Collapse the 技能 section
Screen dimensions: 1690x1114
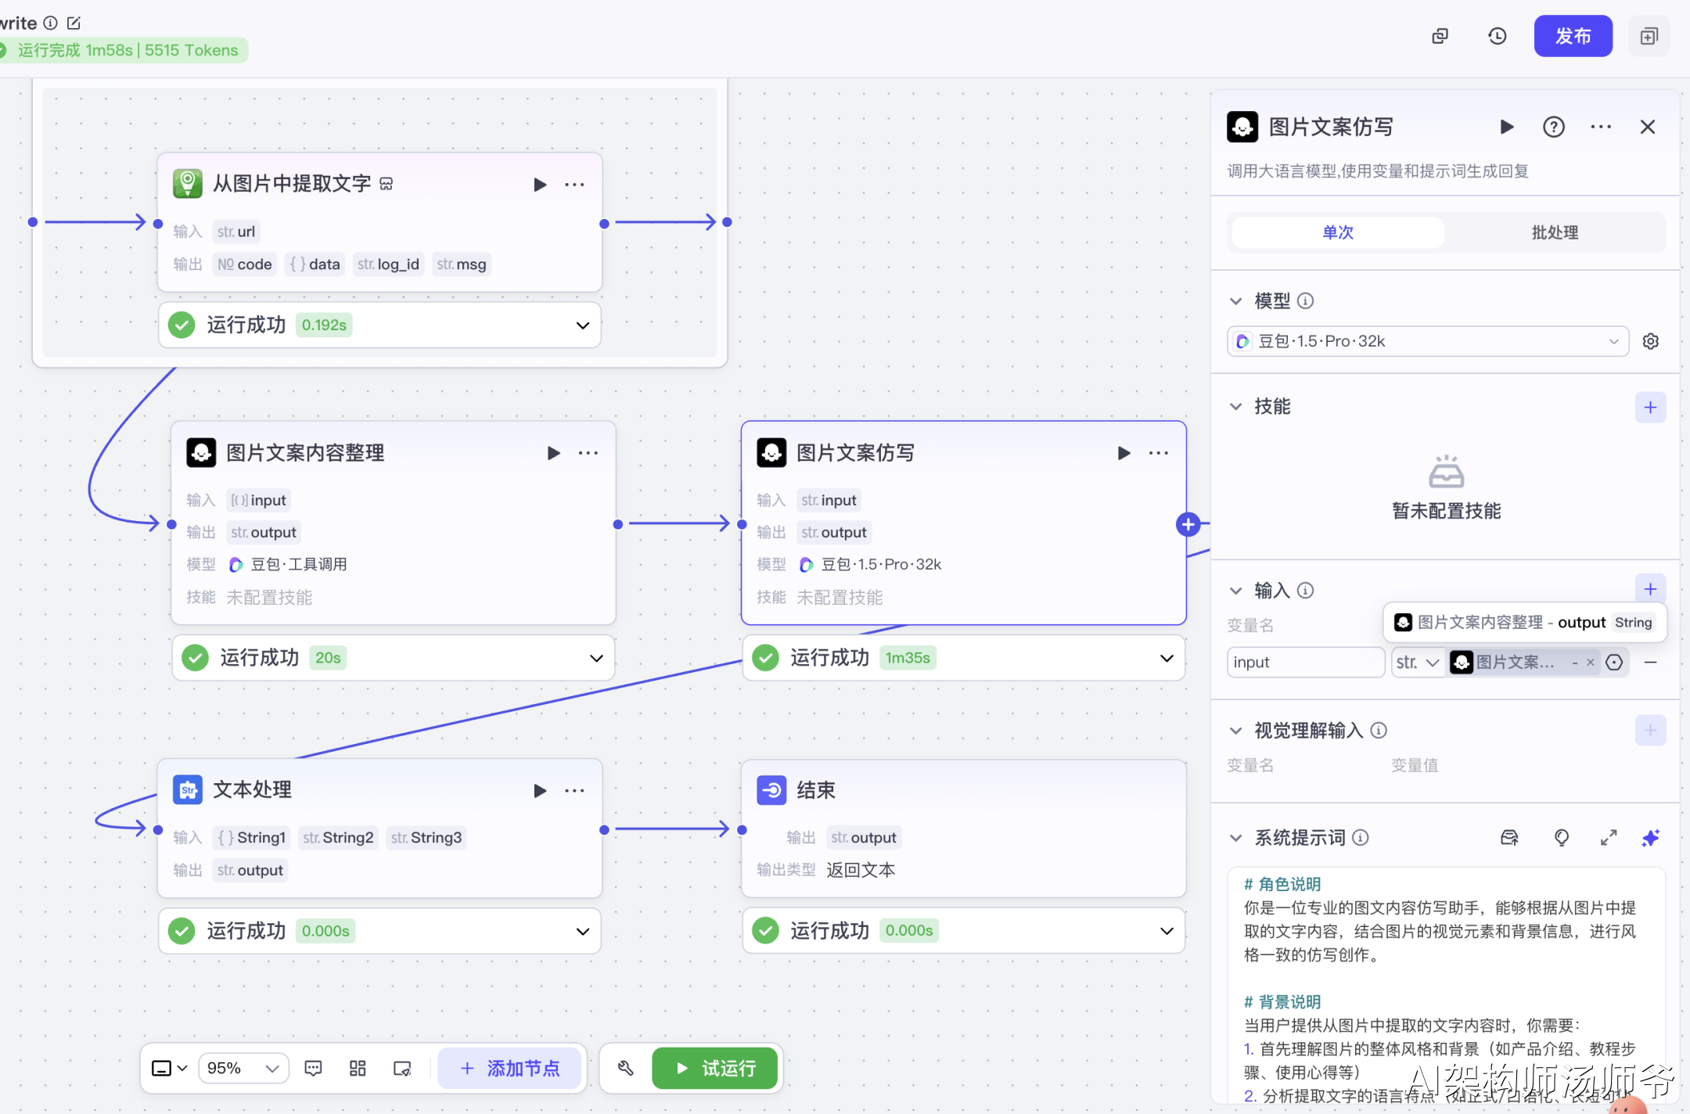tap(1235, 407)
